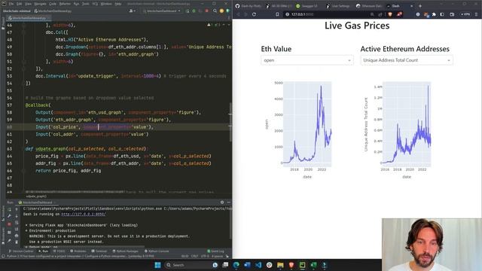The height and width of the screenshot is (271, 482).
Task: Click the Search Everywhere magnifier in PyCharm
Action: click(x=215, y=11)
